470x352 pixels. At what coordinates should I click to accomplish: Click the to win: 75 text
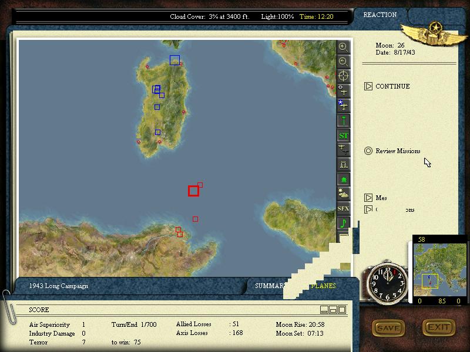pos(126,342)
